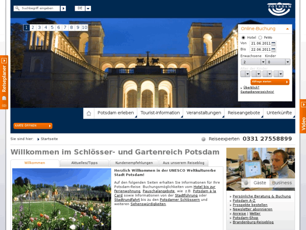This screenshot has width=306, height=230.
Task: Open the Potsdam A-Z link
Action: coord(244,200)
